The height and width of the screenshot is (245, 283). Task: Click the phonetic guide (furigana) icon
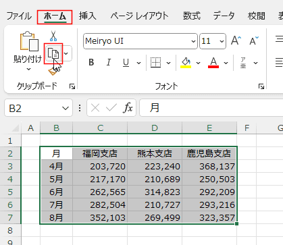tap(243, 63)
